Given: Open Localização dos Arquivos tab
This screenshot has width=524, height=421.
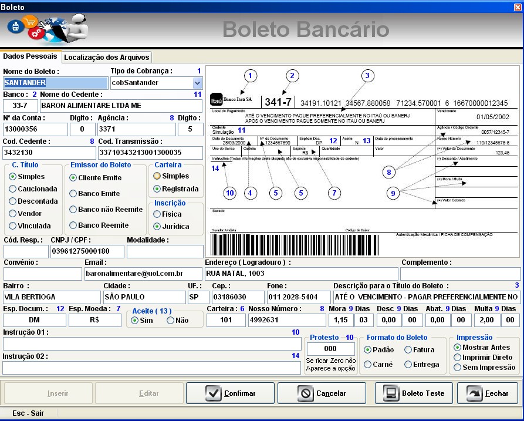Looking at the screenshot, I should 107,57.
